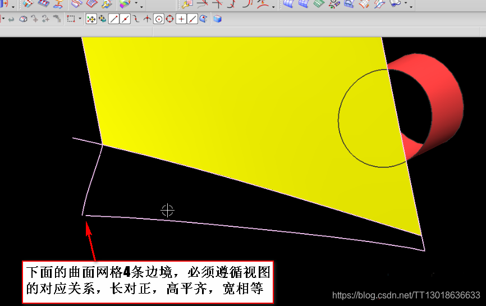The image size is (486, 306).
Task: Click the blue wireframe box icon
Action: click(218, 19)
